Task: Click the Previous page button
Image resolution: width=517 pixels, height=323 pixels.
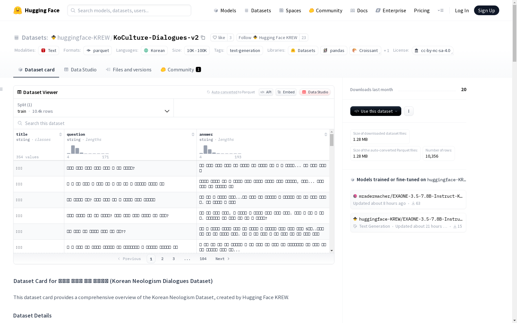Action: pos(129,259)
